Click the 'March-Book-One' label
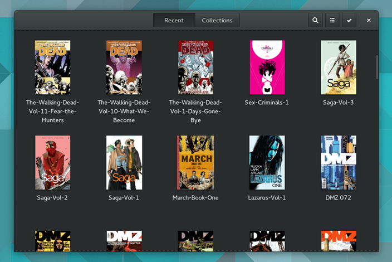The height and width of the screenshot is (262, 392). point(195,198)
